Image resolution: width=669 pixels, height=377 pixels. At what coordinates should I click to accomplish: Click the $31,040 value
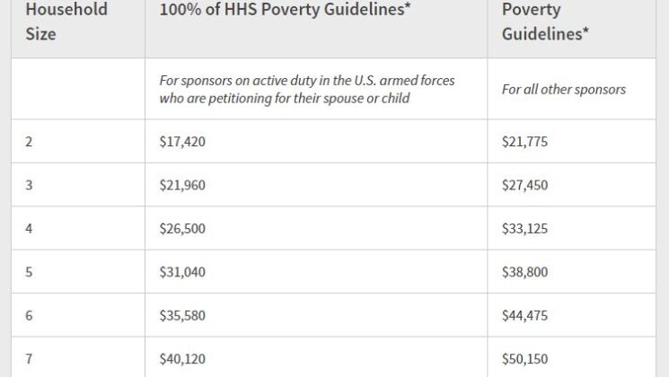[182, 272]
